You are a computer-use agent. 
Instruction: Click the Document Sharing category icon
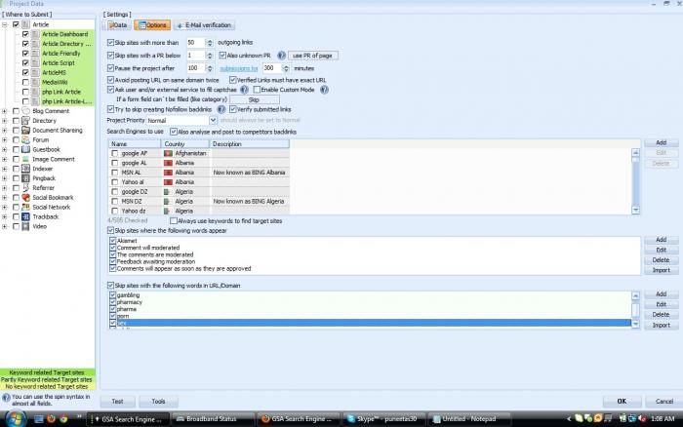click(x=25, y=130)
